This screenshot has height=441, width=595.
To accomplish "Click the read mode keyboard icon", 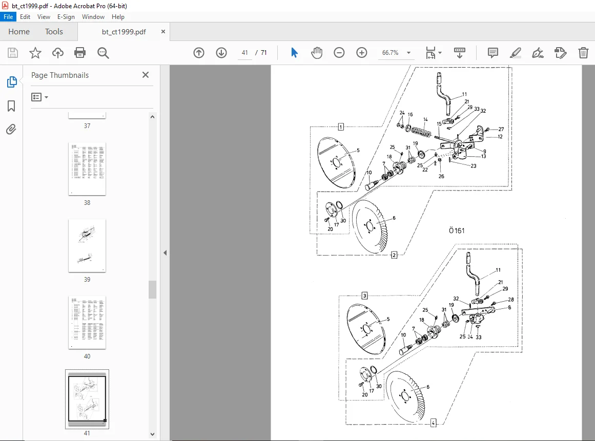I will [460, 53].
